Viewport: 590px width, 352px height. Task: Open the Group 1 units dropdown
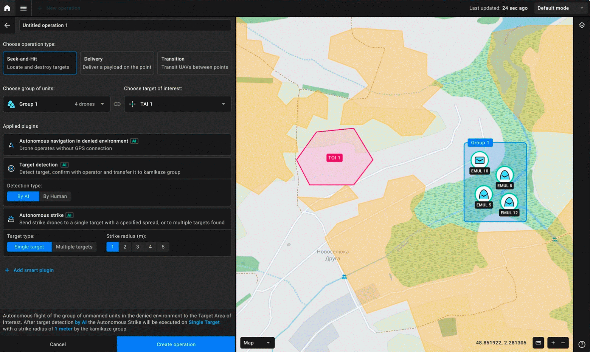click(57, 104)
